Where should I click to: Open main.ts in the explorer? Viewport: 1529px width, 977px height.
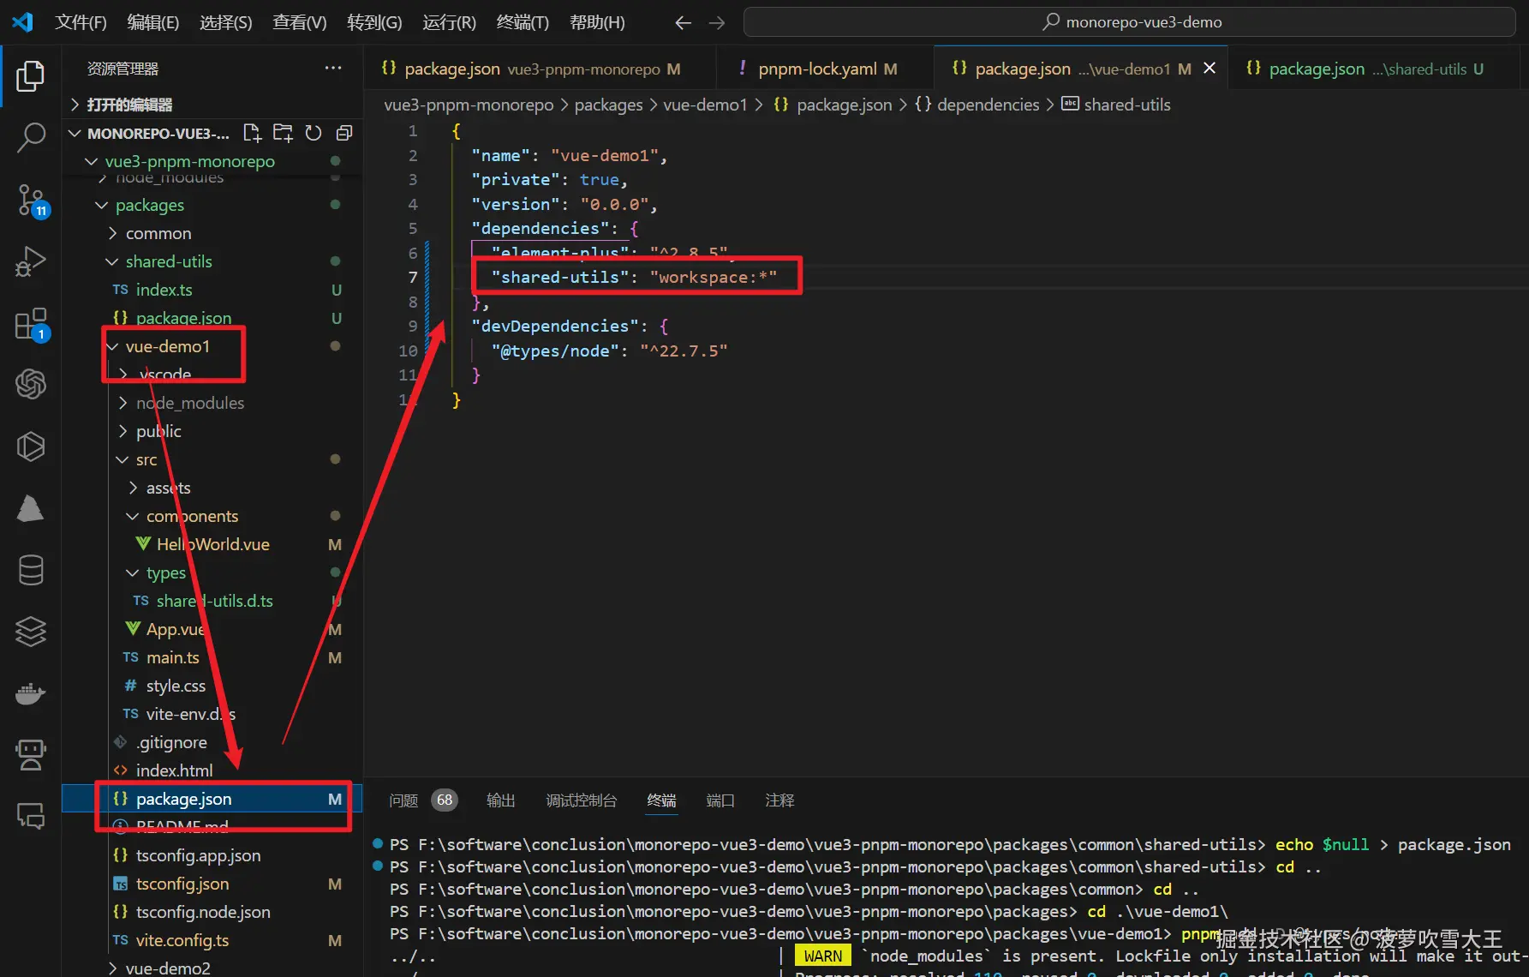(212, 657)
